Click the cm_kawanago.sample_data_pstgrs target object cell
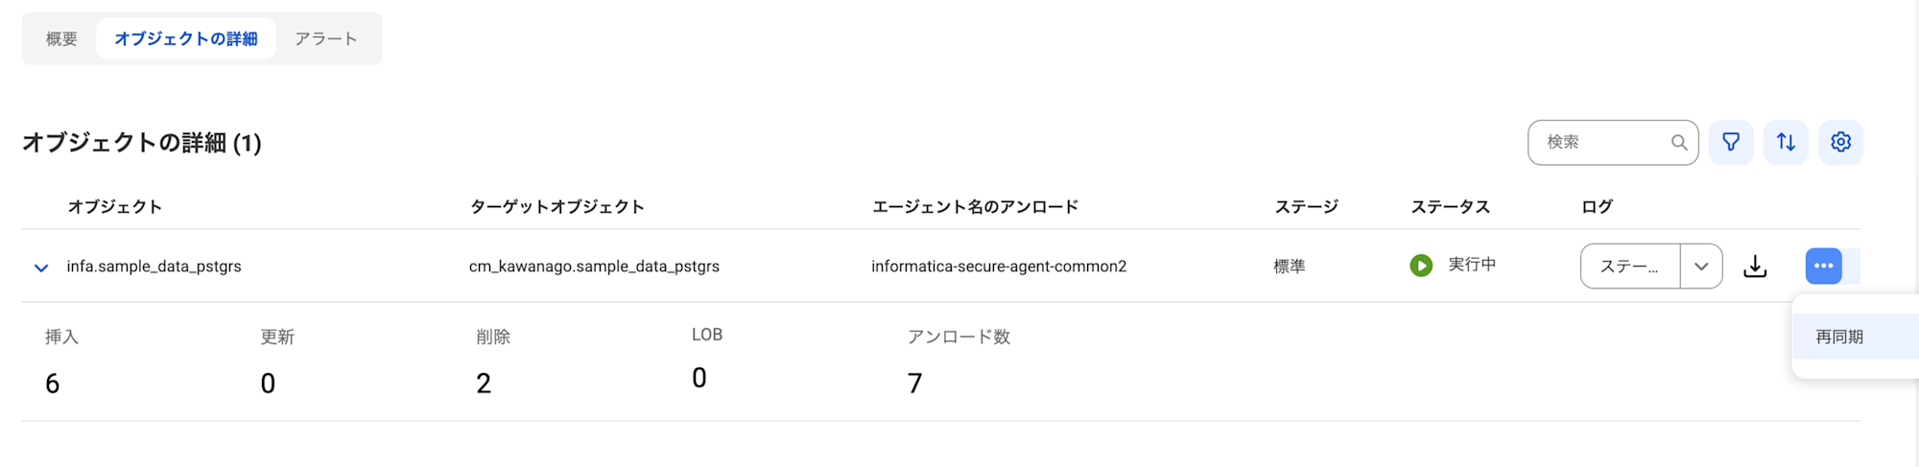This screenshot has height=467, width=1919. point(594,267)
